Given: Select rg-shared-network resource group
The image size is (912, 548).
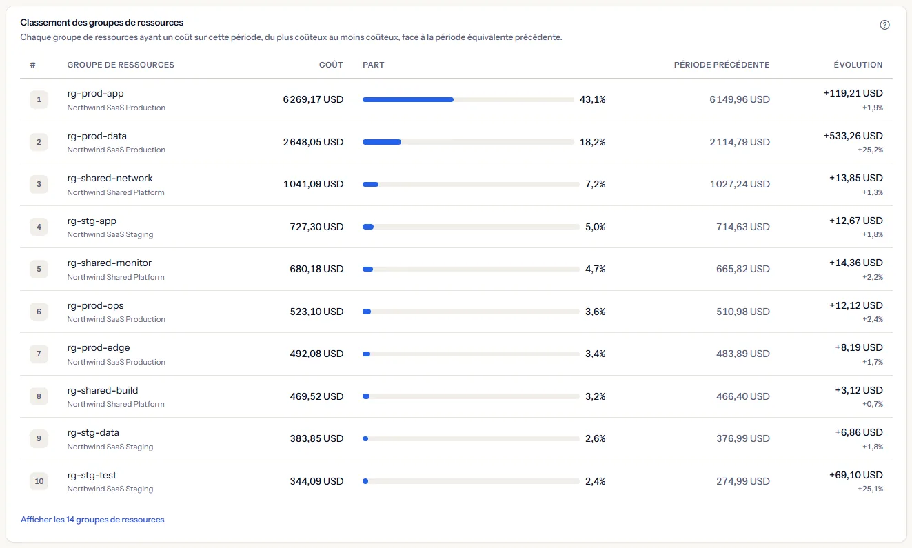Looking at the screenshot, I should click(x=456, y=185).
